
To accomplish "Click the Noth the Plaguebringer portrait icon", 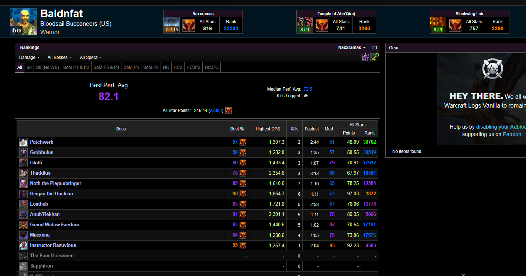I will click(23, 184).
